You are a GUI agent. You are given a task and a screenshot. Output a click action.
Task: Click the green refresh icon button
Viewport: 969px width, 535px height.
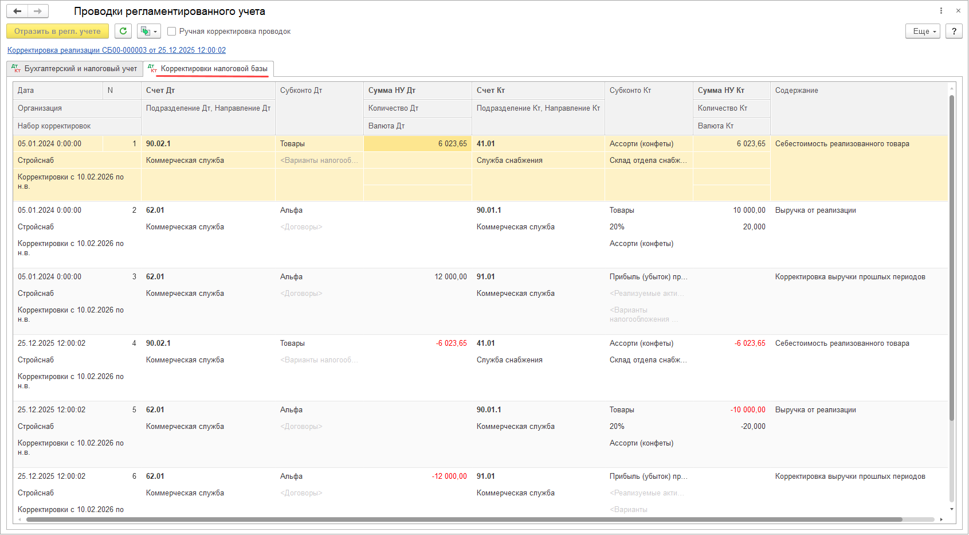[x=123, y=31]
